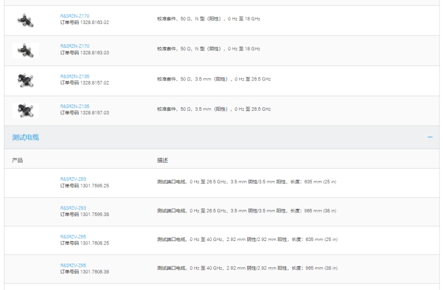443x290 pixels.
Task: Click the ZN-Z170 product image for order 1328.8163.03
Action: click(25, 51)
